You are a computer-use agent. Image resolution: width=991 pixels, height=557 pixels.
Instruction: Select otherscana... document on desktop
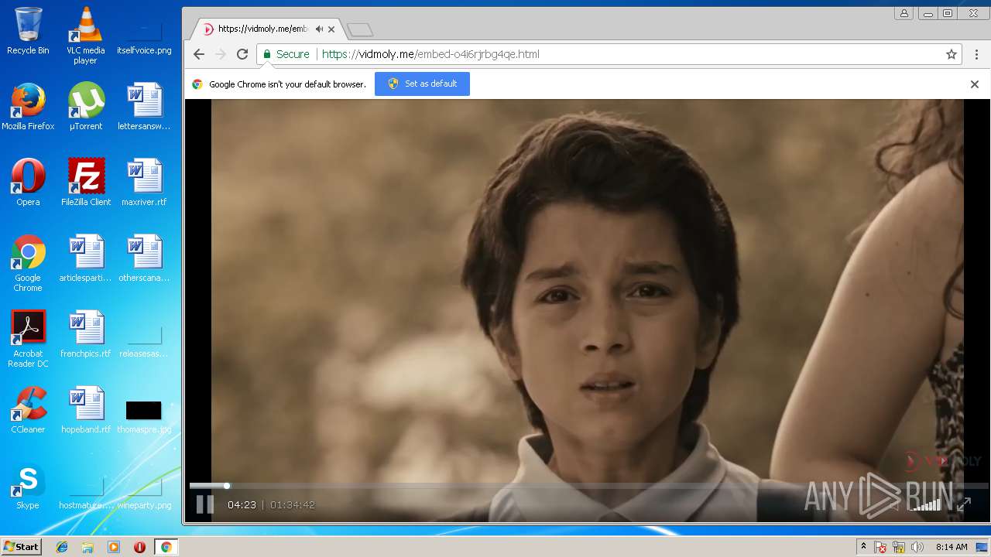(x=144, y=258)
